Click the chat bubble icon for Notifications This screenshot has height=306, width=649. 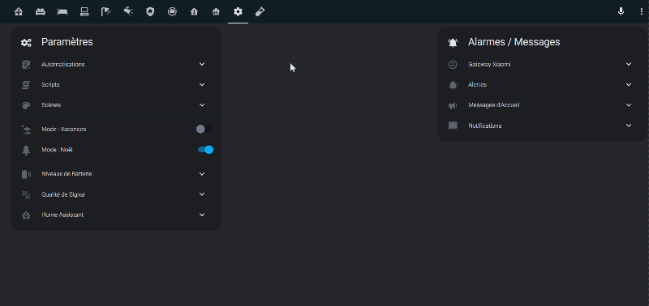coord(453,125)
